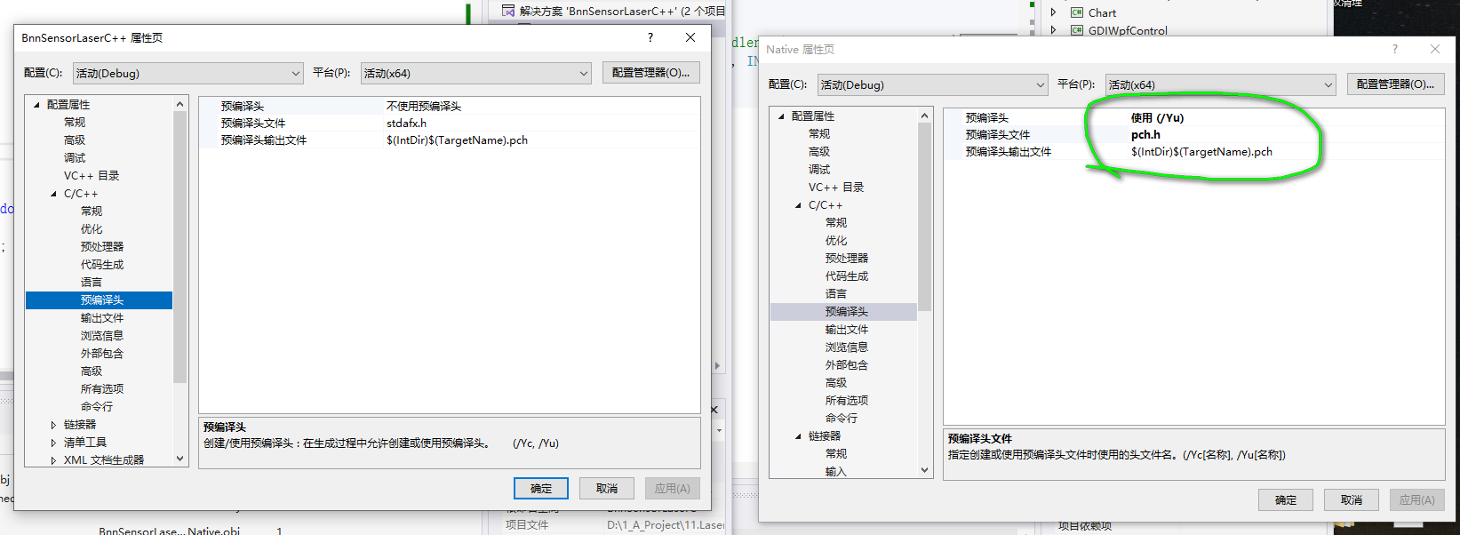
Task: Select 外部包含 in BnnSensorLaserC++ tree
Action: point(102,354)
